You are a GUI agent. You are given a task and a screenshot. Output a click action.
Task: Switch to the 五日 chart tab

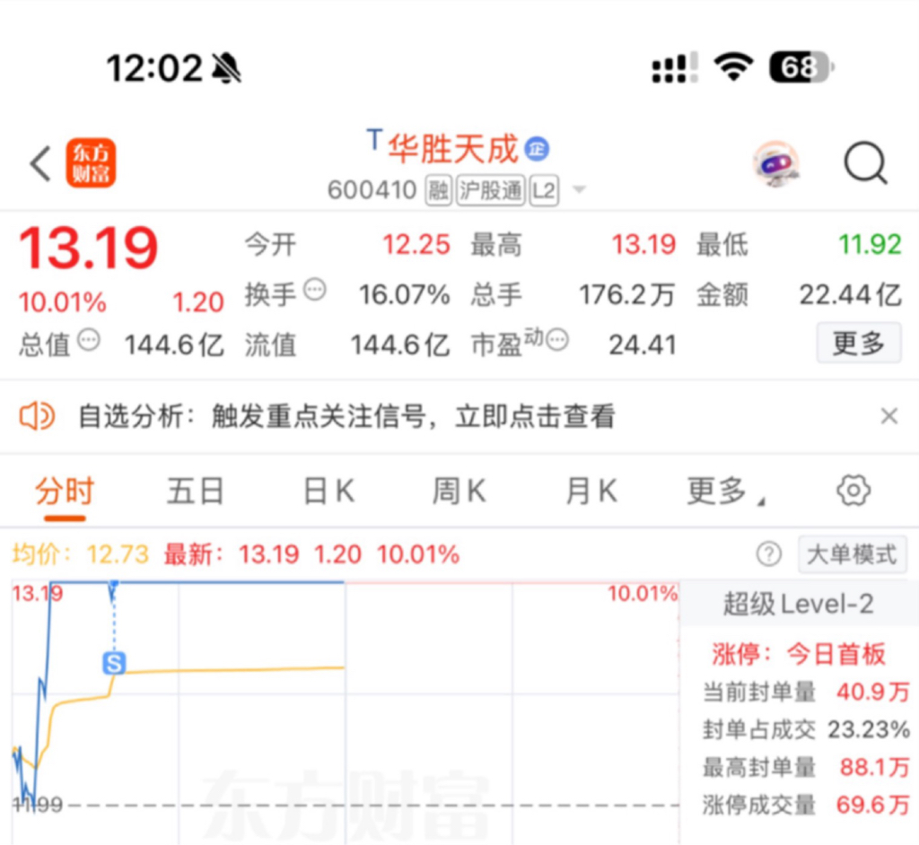[195, 491]
